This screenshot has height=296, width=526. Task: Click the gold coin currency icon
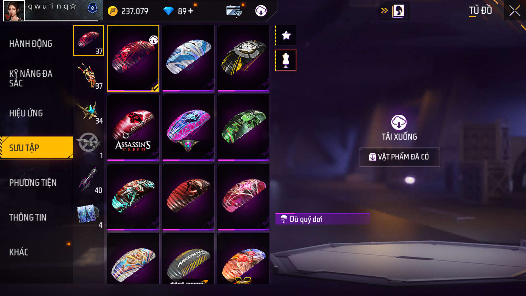click(113, 11)
